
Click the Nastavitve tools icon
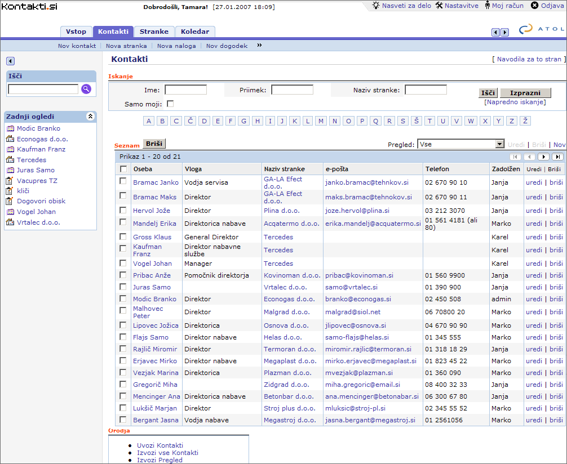(439, 6)
